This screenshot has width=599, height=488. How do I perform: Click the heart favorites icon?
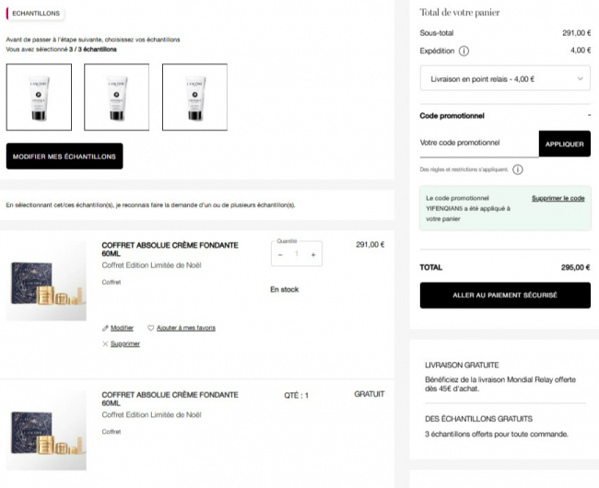pos(151,328)
